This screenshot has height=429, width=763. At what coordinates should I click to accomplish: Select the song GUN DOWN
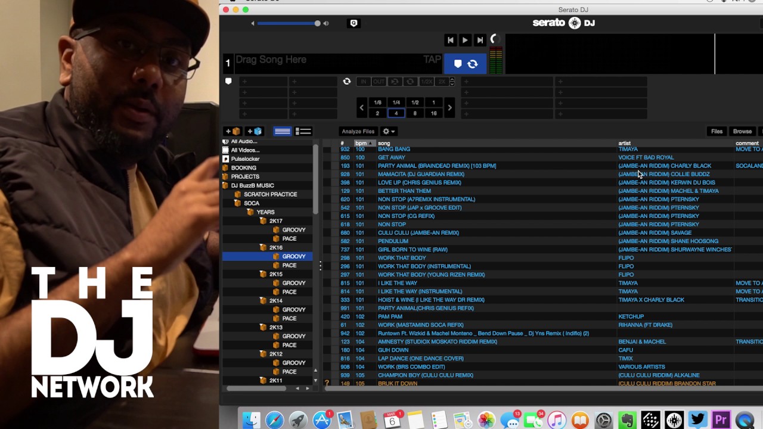(393, 350)
